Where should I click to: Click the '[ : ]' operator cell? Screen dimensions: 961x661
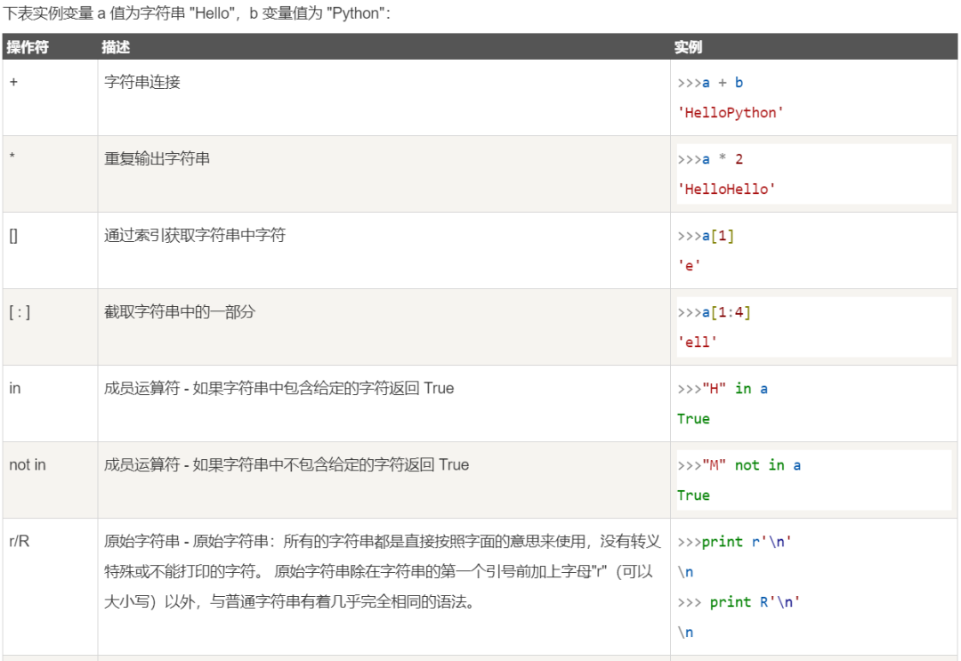tap(19, 311)
